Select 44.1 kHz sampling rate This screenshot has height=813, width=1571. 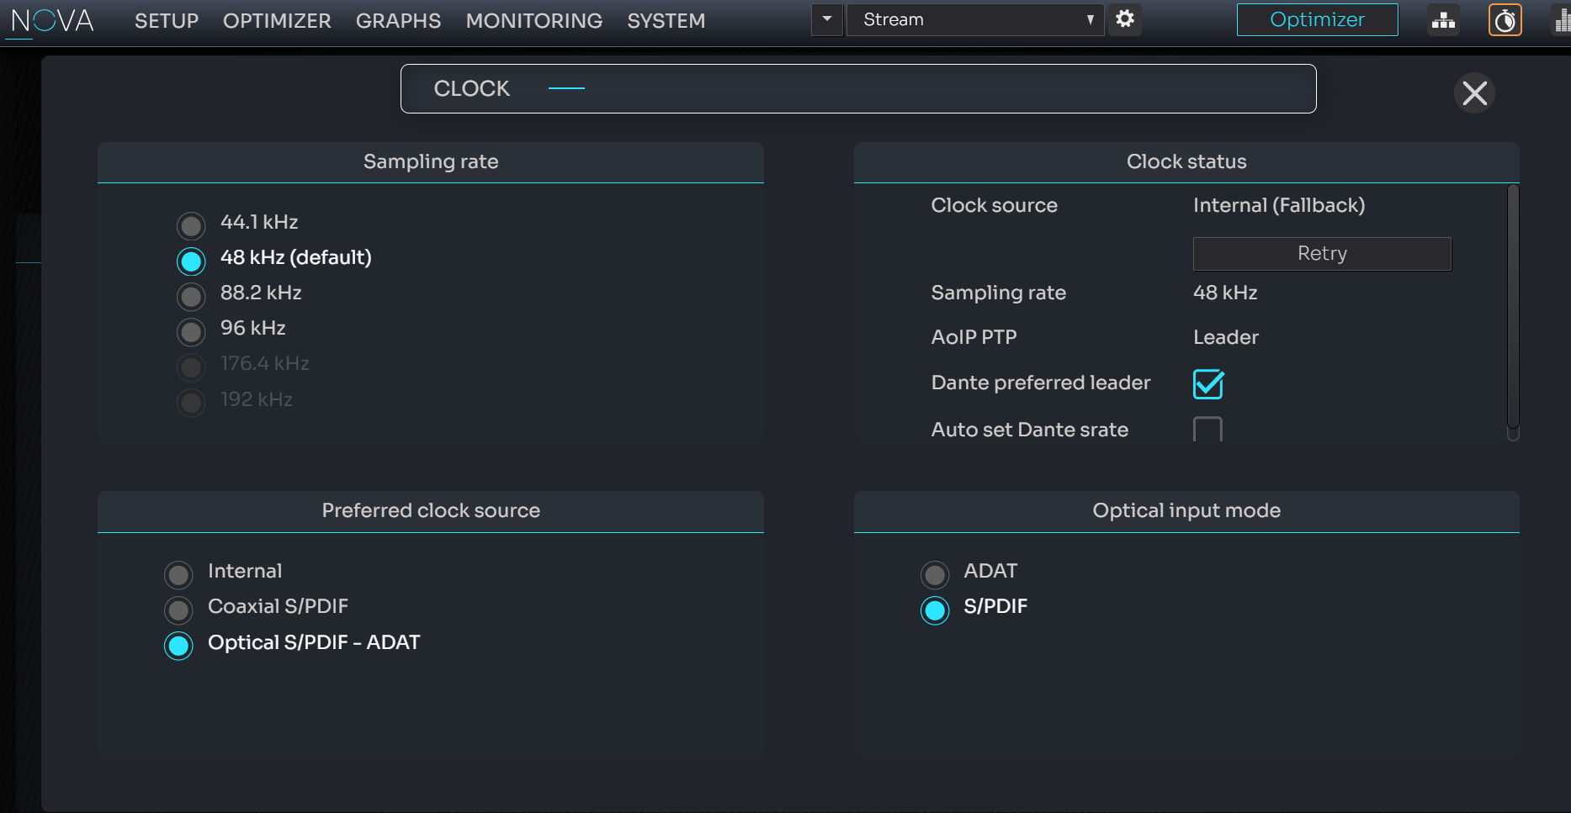coord(191,225)
